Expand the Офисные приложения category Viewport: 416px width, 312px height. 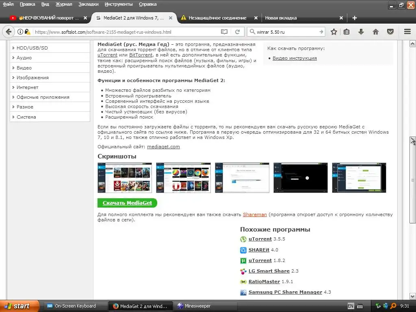coord(50,97)
